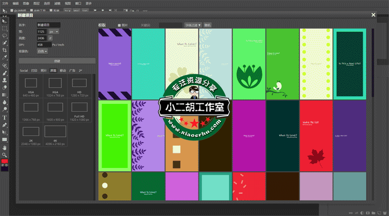Switch to the Social preset tab
The image size is (389, 216).
(x=24, y=70)
